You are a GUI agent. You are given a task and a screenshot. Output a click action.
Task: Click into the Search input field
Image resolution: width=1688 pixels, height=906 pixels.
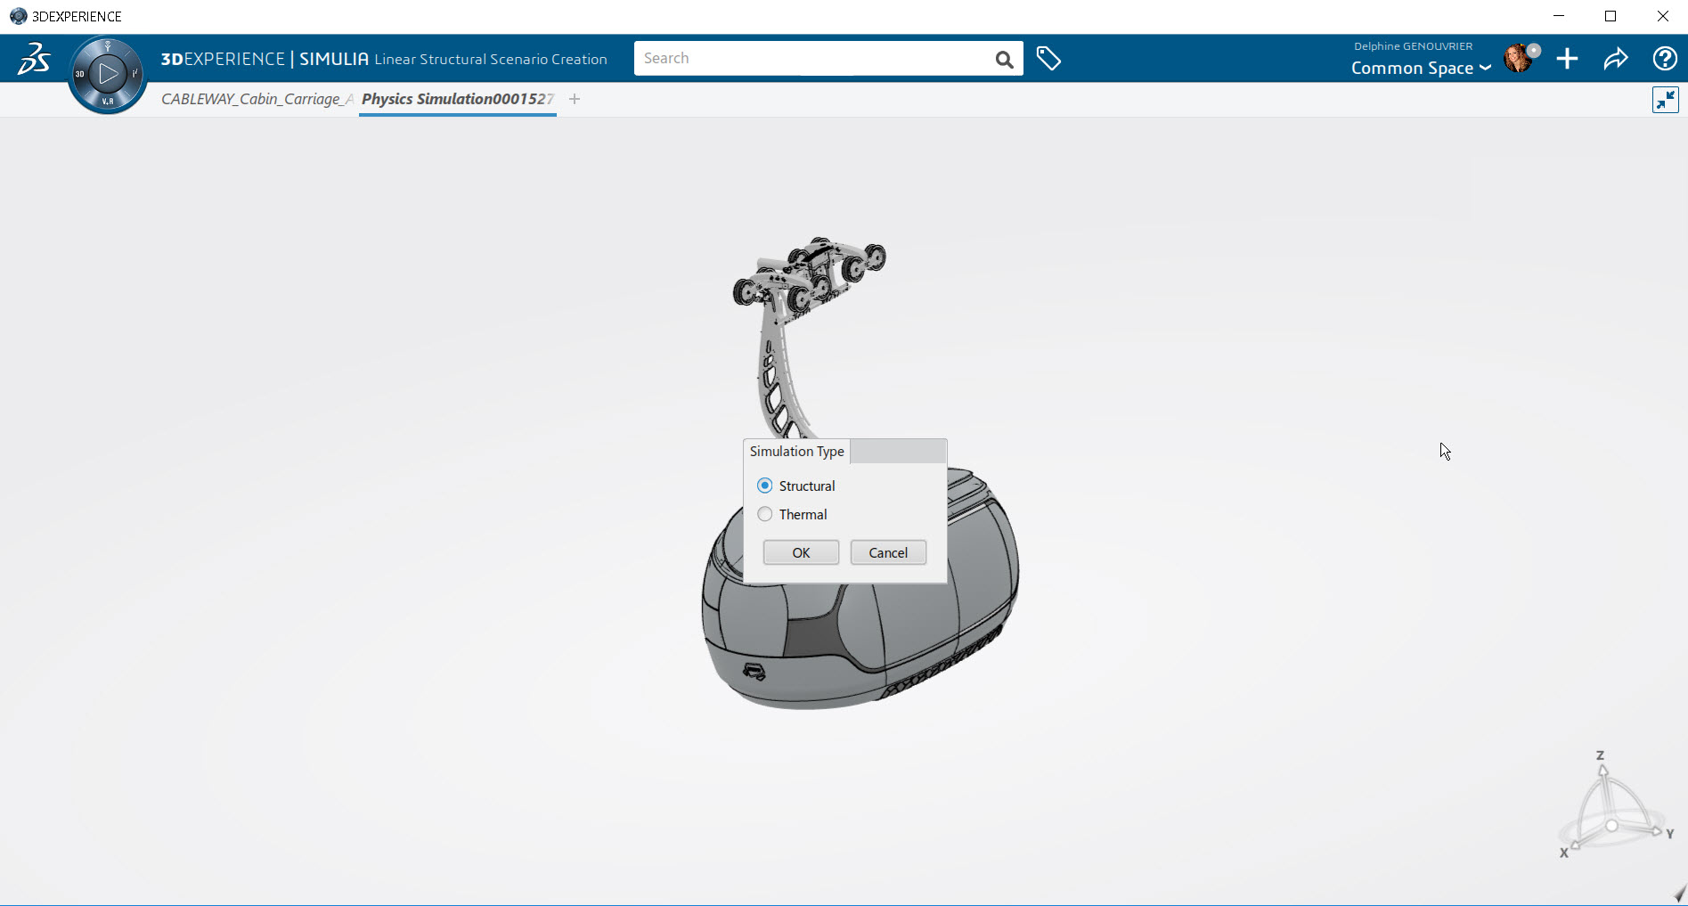point(811,59)
